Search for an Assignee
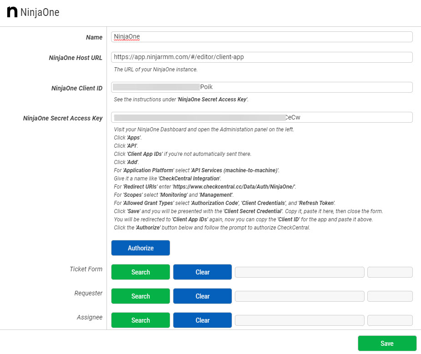This screenshot has width=421, height=354. click(x=140, y=320)
